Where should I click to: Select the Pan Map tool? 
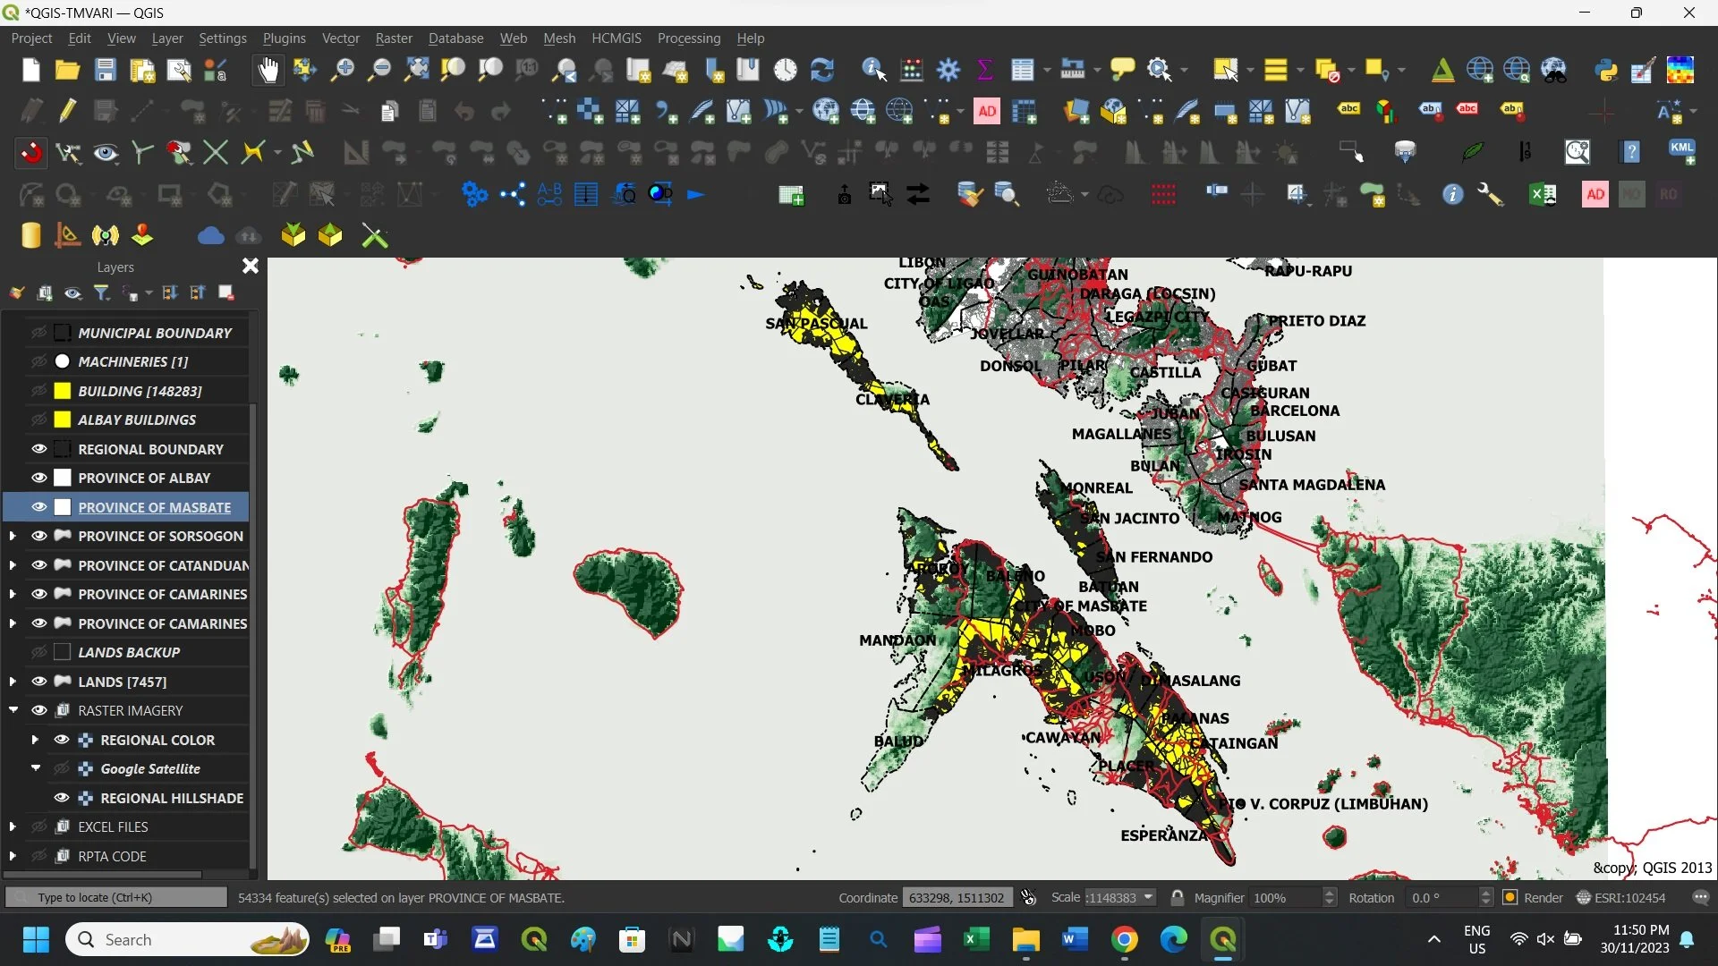tap(268, 70)
